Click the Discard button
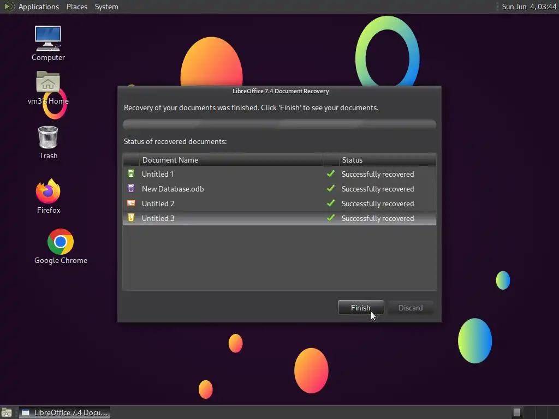 (411, 308)
